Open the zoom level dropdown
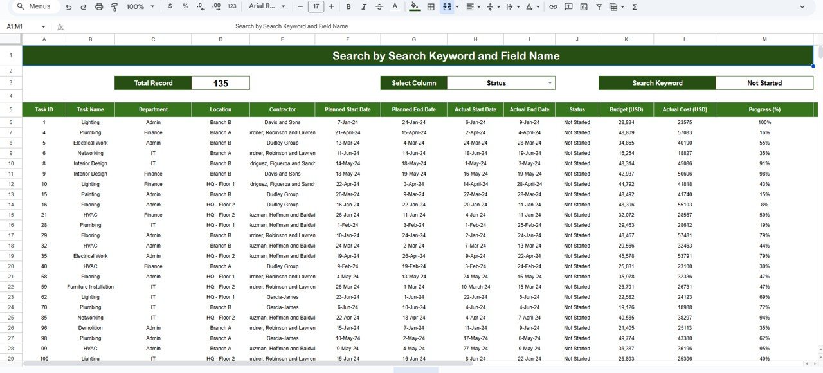823x373 pixels. pyautogui.click(x=137, y=6)
